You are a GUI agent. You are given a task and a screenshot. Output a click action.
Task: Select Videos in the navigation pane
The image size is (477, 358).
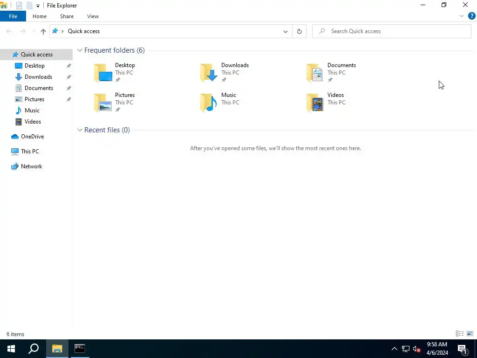[x=33, y=122]
